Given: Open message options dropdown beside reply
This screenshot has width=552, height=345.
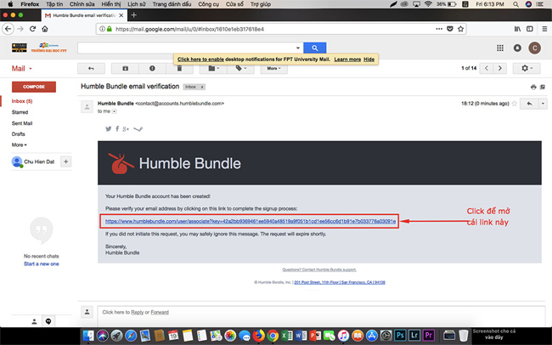Looking at the screenshot, I should (x=543, y=104).
